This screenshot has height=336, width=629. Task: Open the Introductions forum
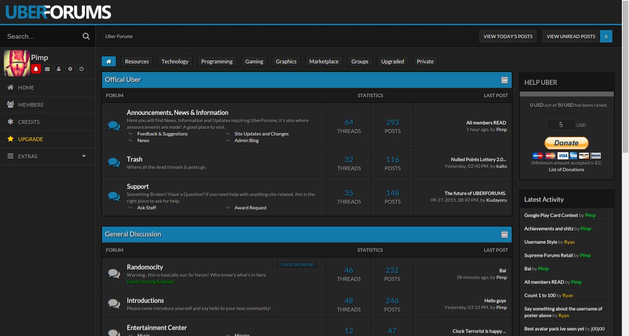click(145, 301)
